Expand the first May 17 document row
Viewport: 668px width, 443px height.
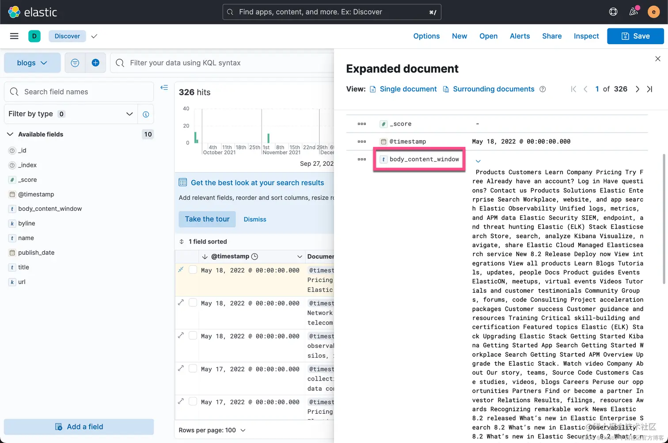pyautogui.click(x=181, y=368)
